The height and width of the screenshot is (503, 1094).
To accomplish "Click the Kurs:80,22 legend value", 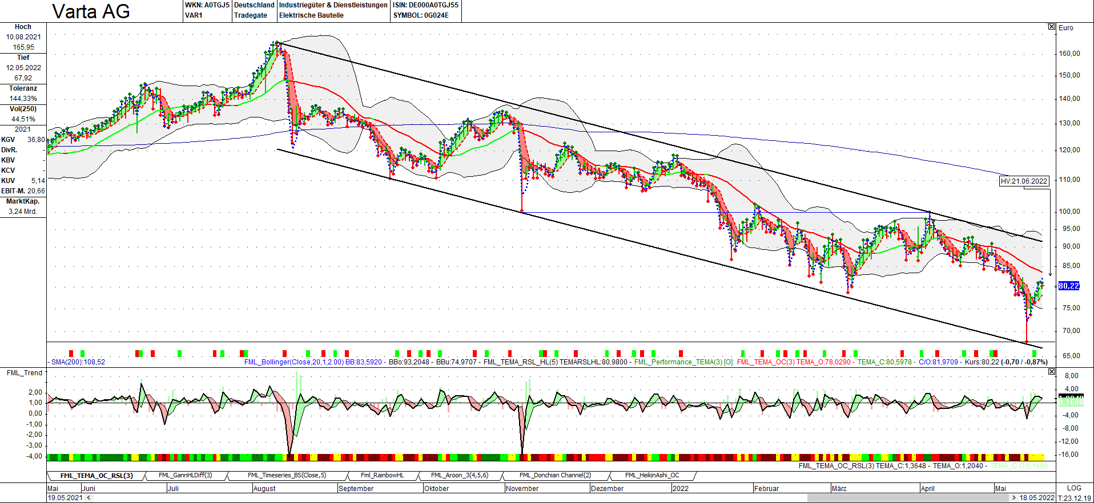I will pyautogui.click(x=982, y=362).
